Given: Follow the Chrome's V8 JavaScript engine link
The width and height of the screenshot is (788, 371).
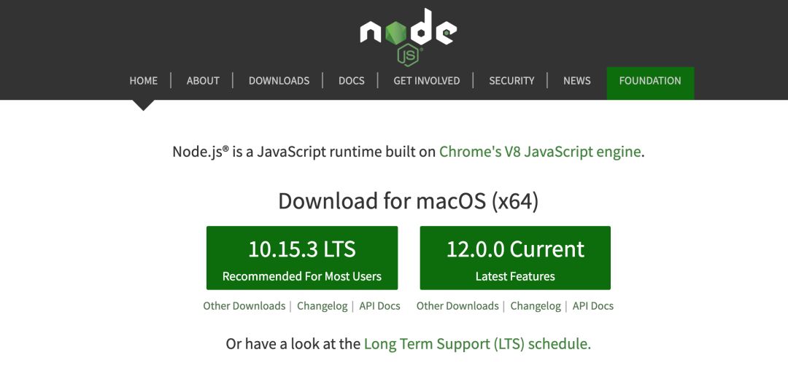Looking at the screenshot, I should click(540, 152).
